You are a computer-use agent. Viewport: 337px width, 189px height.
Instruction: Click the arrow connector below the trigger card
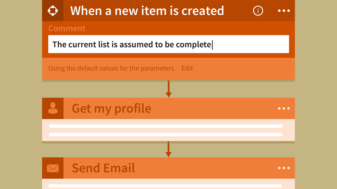(x=168, y=89)
